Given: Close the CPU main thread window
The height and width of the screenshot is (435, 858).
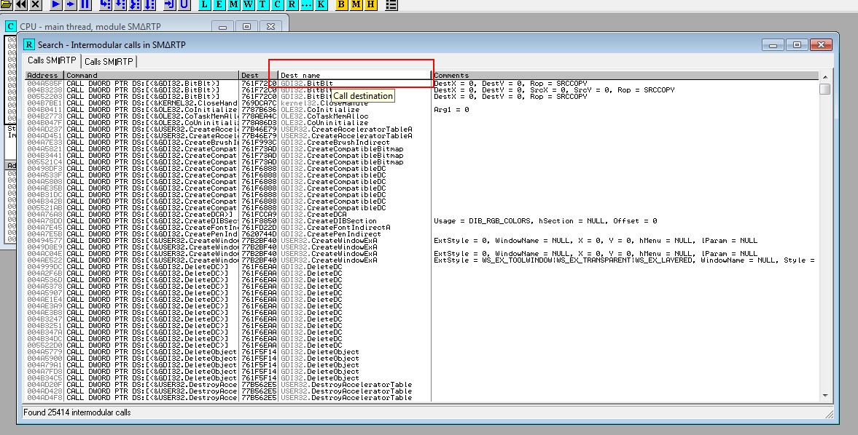Looking at the screenshot, I should (270, 27).
